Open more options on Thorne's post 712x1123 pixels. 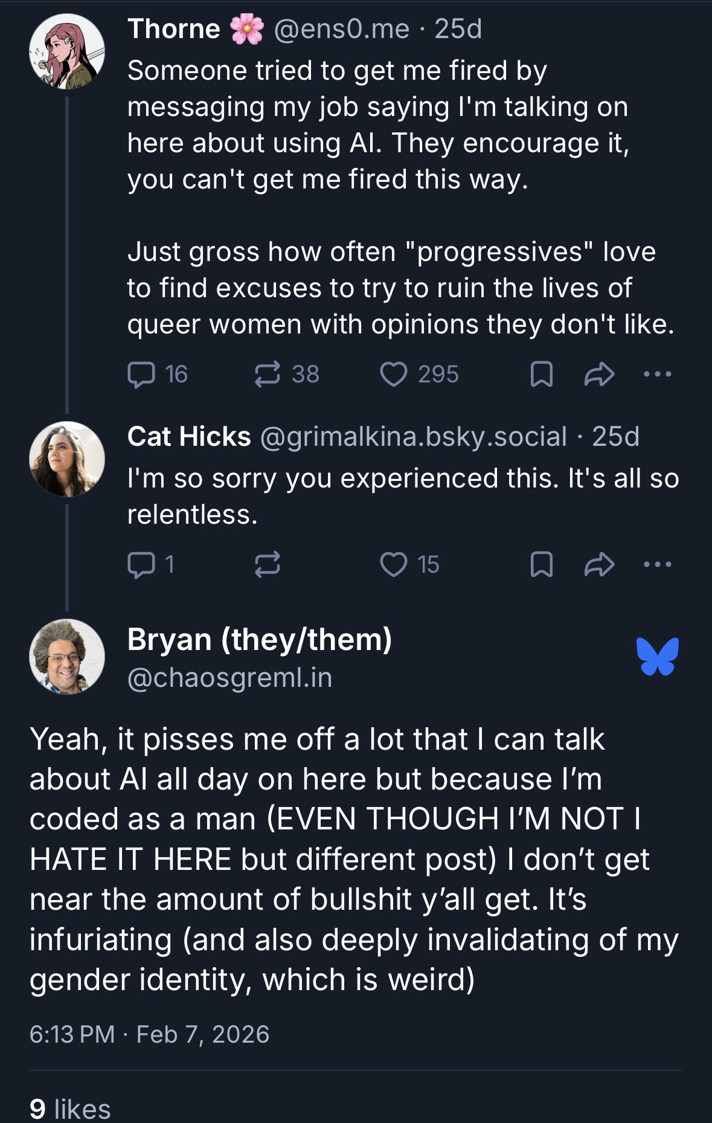coord(657,375)
